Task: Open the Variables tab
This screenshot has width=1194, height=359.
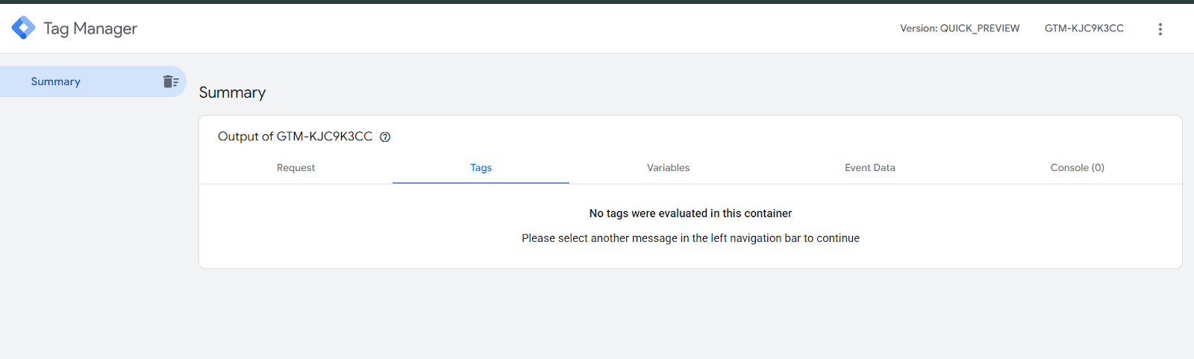Action: click(668, 168)
